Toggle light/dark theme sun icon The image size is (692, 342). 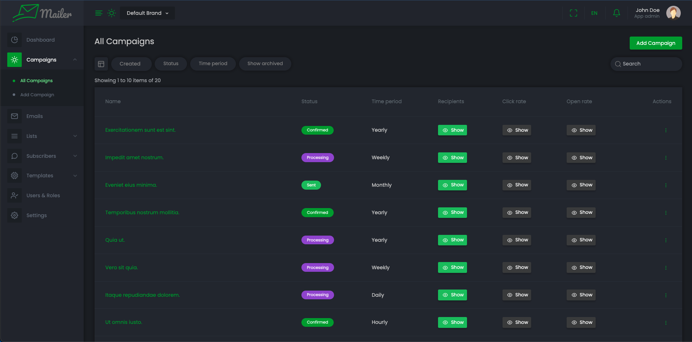tap(112, 13)
